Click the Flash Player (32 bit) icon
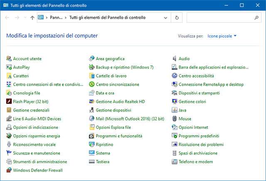Viewport: 266px width, 181px height. 9,101
